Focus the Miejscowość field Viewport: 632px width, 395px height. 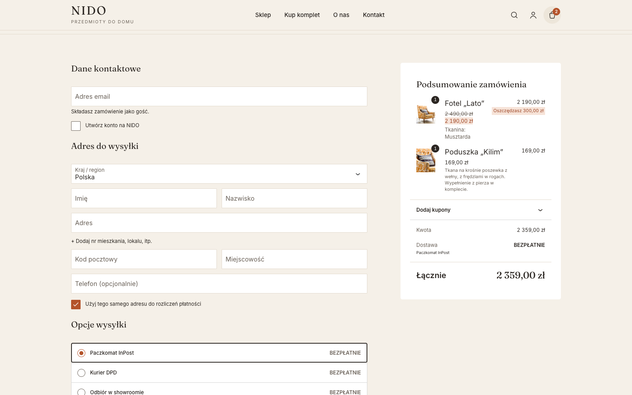pyautogui.click(x=294, y=259)
